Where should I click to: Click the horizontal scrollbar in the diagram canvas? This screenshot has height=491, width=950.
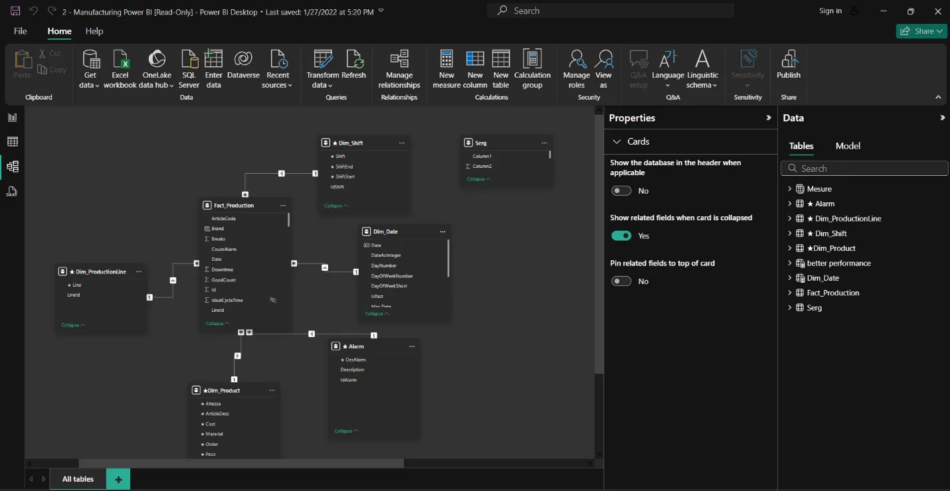tap(241, 463)
